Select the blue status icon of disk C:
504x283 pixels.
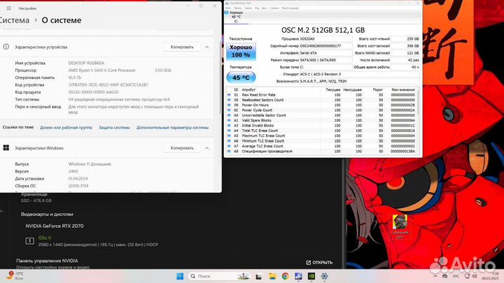[x=226, y=13]
